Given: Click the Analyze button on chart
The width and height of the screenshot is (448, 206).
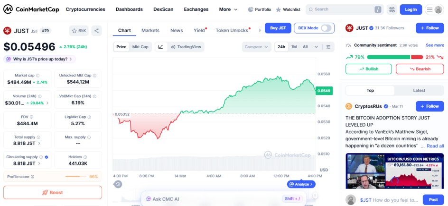Looking at the screenshot, I should pos(301,184).
